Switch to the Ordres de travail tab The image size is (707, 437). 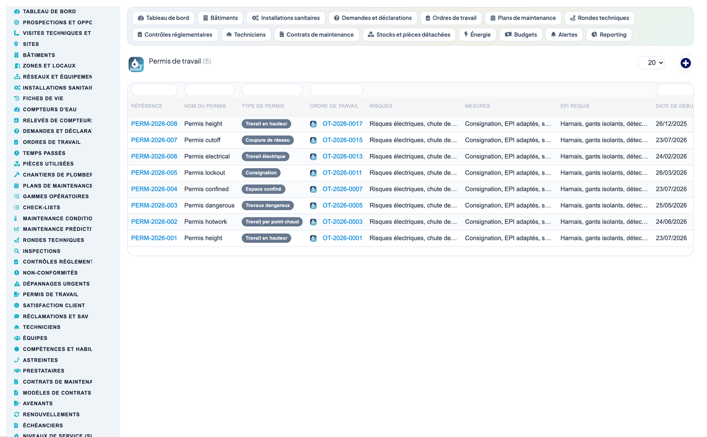click(x=451, y=18)
